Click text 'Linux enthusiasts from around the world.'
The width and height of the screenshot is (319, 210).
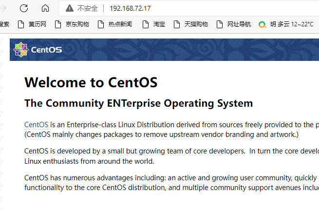click(89, 161)
